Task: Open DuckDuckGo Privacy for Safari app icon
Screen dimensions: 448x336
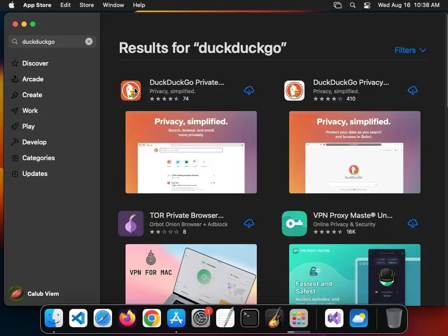Action: (294, 91)
